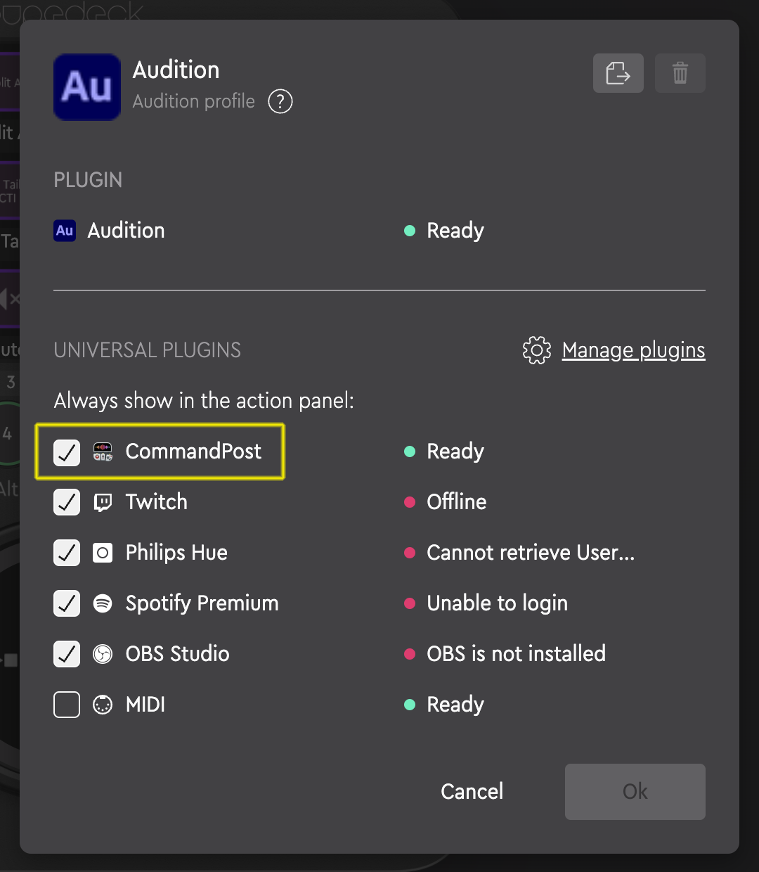
Task: Click the Ok button
Action: pyautogui.click(x=635, y=791)
